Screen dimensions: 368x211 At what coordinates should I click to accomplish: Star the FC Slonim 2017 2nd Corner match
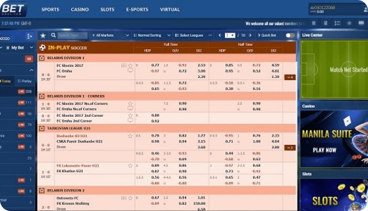click(130, 115)
